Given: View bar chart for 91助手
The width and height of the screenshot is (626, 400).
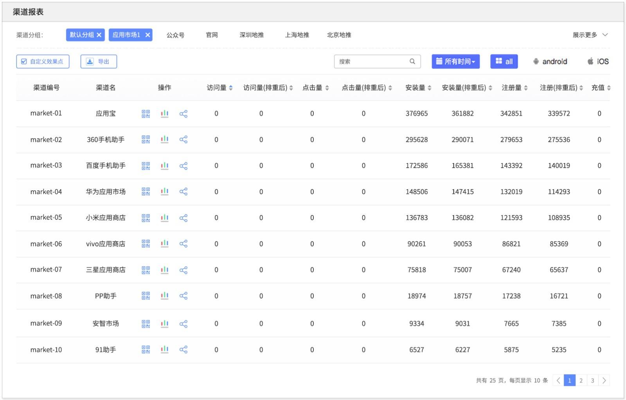Looking at the screenshot, I should pyautogui.click(x=165, y=349).
